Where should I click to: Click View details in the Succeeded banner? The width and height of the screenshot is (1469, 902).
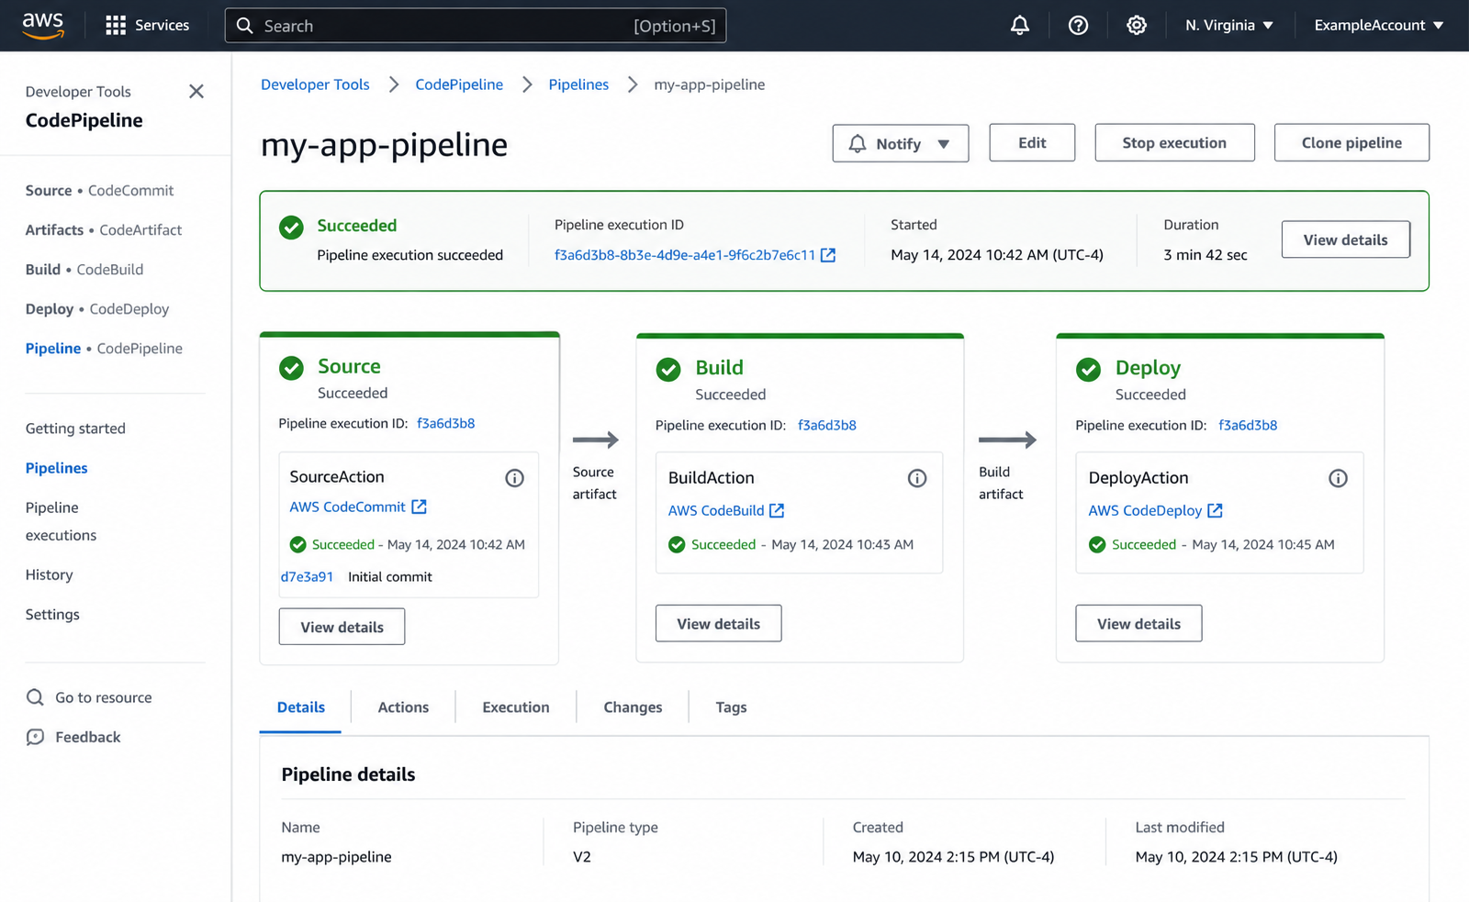coord(1345,239)
